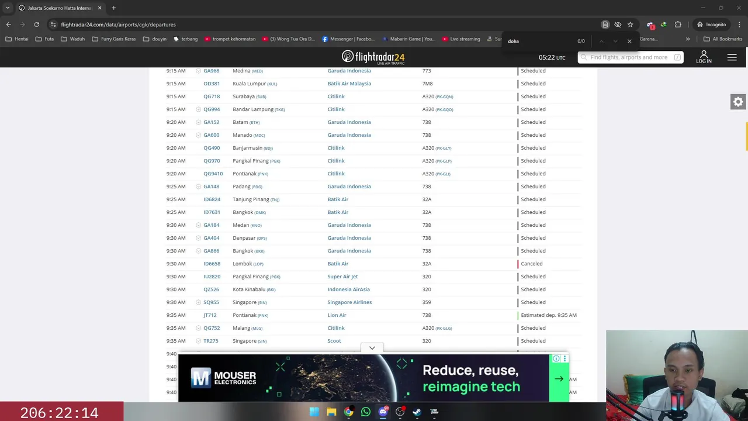The image size is (748, 421).
Task: Open the Hentai bookmarks folder
Action: coord(16,39)
